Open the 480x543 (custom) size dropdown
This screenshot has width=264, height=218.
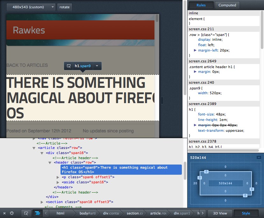click(x=31, y=7)
